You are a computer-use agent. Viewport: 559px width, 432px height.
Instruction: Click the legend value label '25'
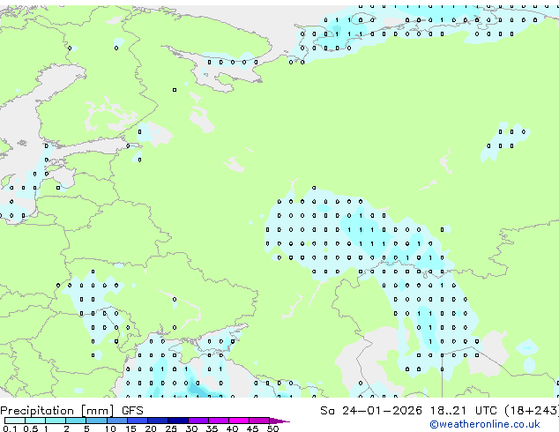[171, 428]
